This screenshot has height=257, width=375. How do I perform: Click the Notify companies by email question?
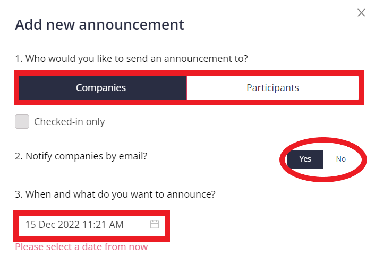pos(81,156)
